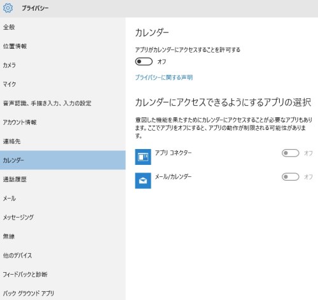Open フィードバックと診断 section
The width and height of the screenshot is (318, 300).
tap(63, 275)
